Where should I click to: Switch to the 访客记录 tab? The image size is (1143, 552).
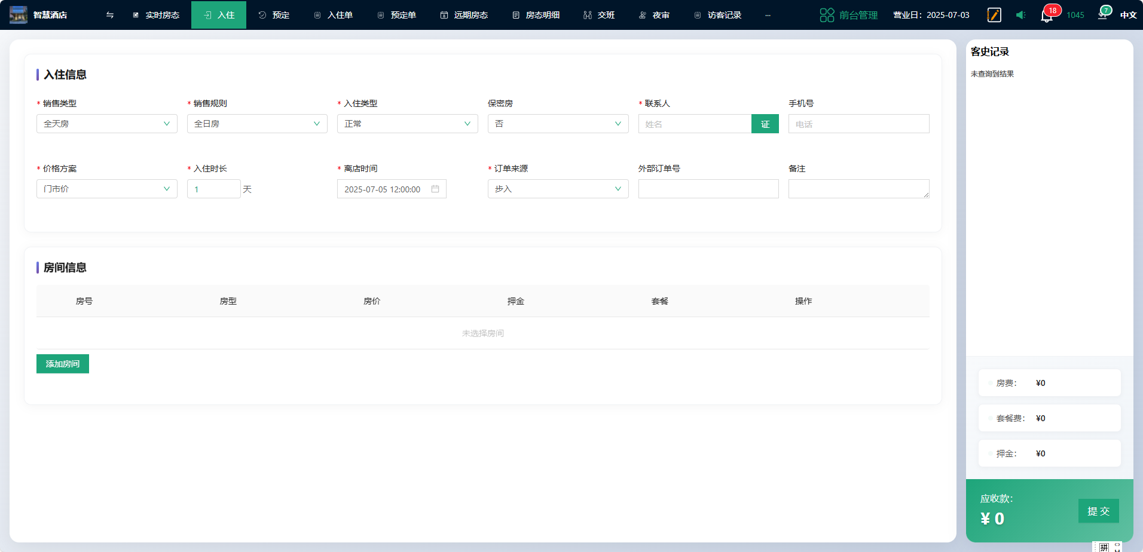718,15
